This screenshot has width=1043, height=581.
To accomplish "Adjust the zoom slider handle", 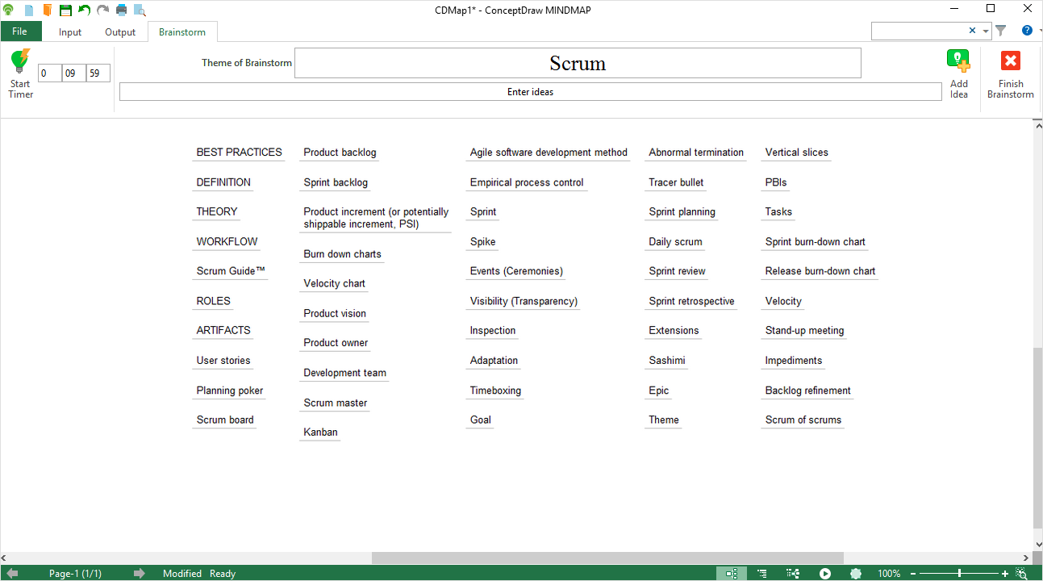I will coord(959,574).
